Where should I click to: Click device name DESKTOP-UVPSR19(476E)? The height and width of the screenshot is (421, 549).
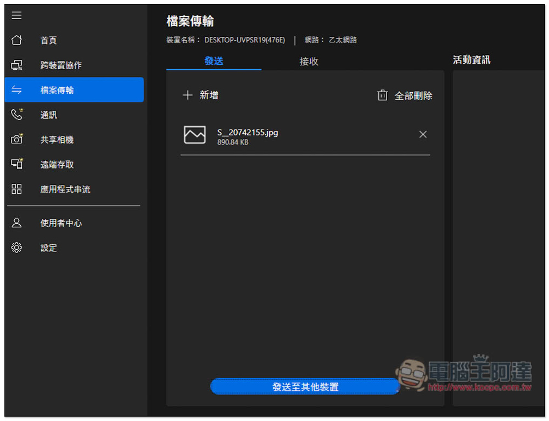[x=244, y=40]
